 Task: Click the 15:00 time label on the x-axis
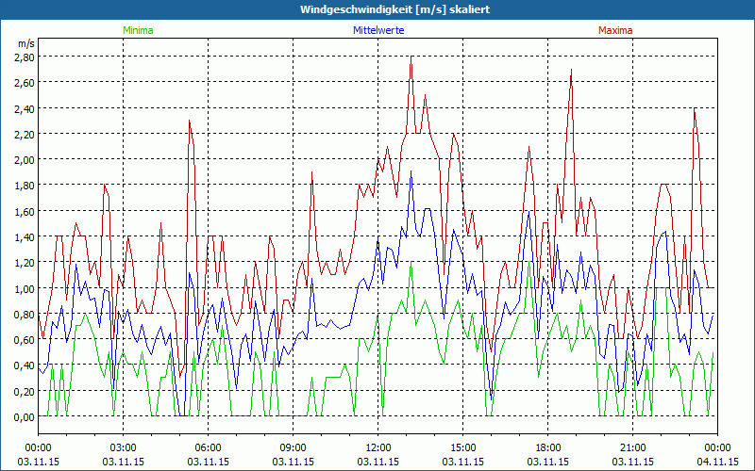point(462,447)
